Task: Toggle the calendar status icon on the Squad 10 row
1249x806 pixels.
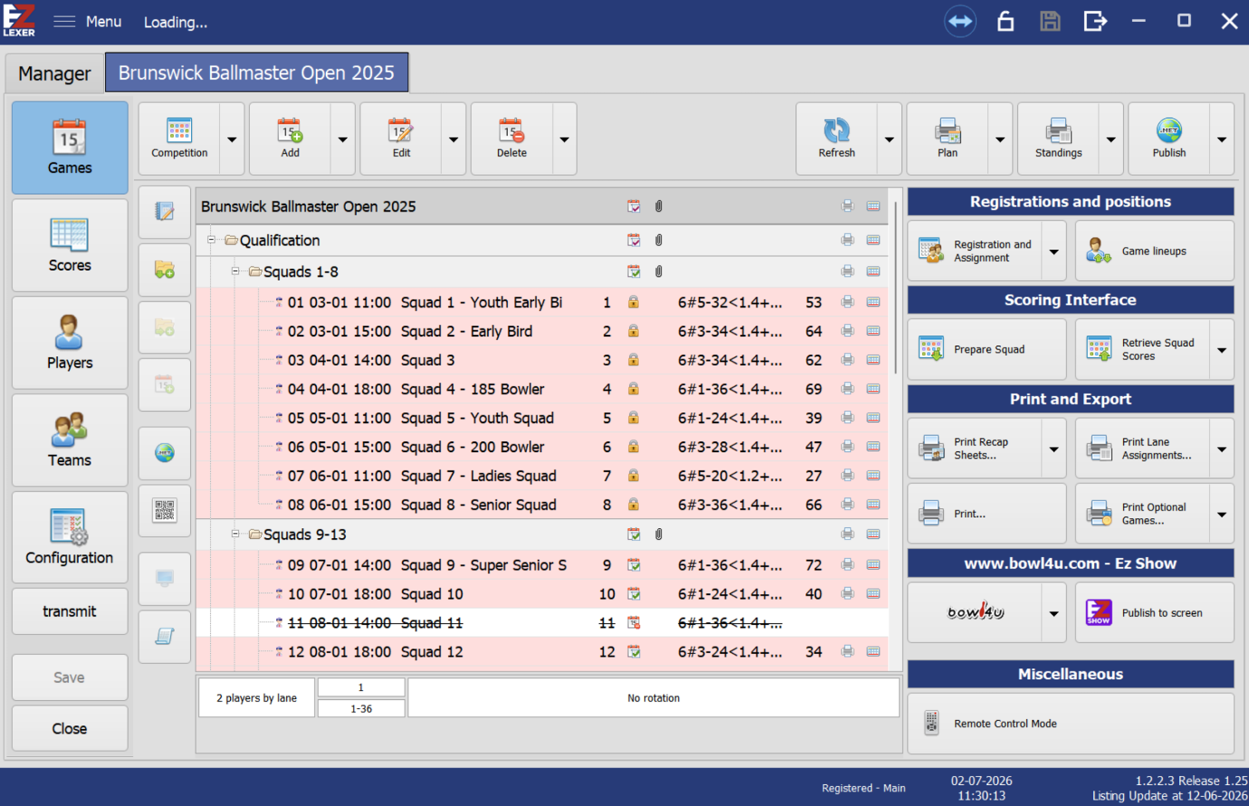Action: 634,594
